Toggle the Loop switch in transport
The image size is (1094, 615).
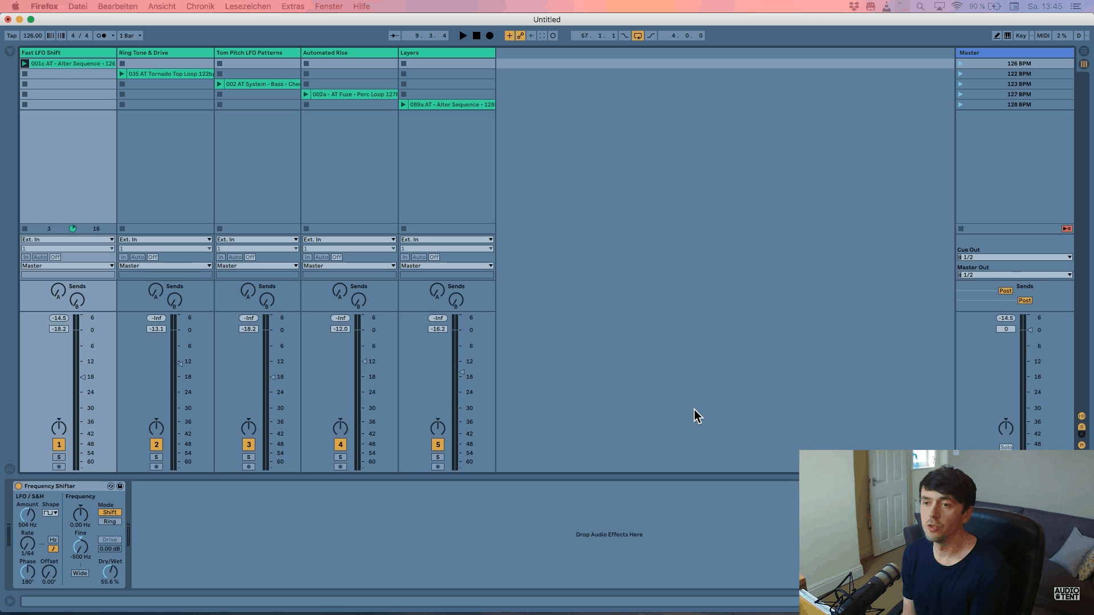(x=638, y=35)
